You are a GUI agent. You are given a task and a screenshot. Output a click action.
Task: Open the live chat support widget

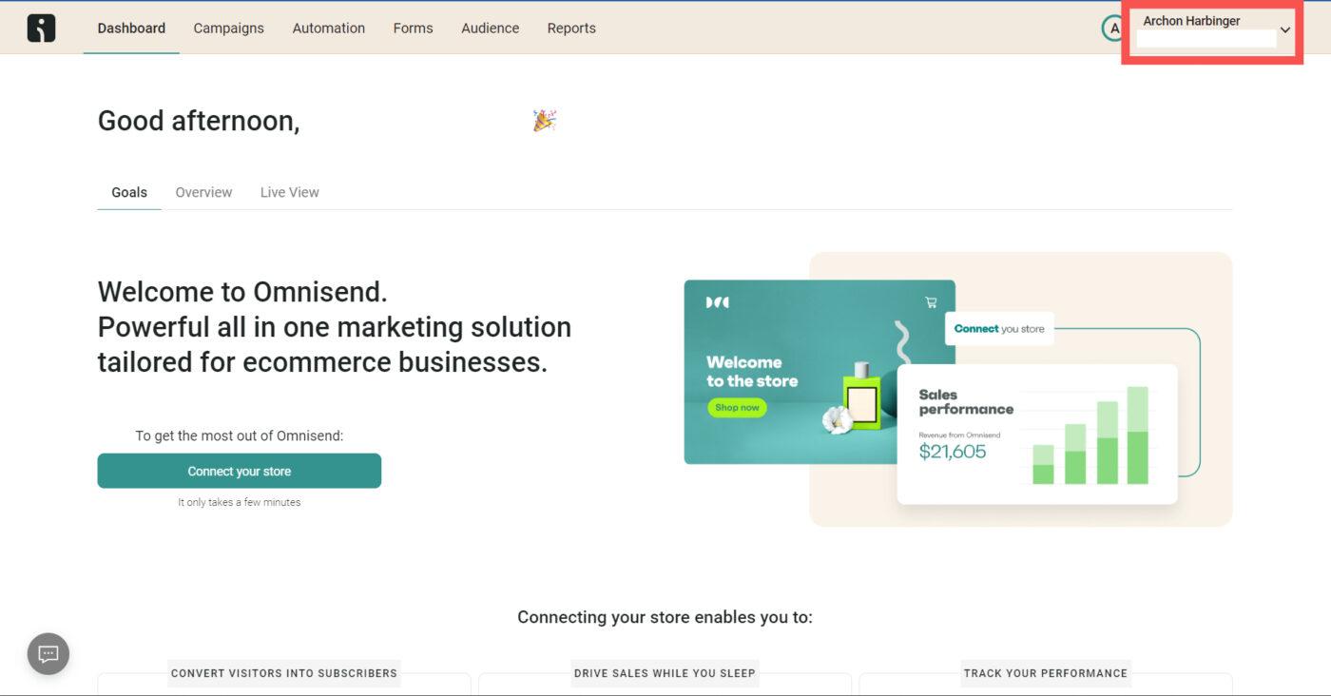coord(48,653)
